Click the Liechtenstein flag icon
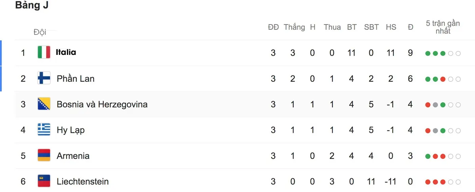The image size is (475, 192). tap(44, 181)
